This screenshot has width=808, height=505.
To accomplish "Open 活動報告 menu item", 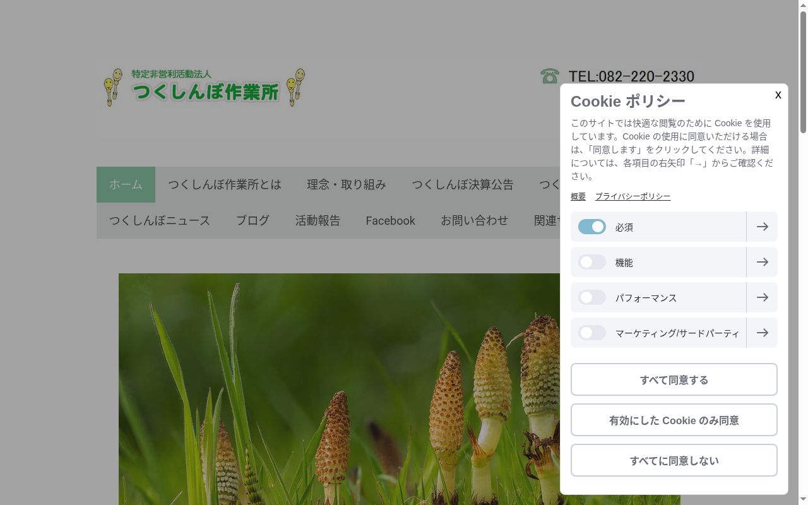I will [x=318, y=220].
